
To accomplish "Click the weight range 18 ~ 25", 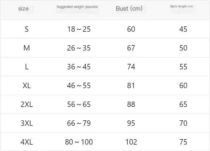I will (x=79, y=29).
